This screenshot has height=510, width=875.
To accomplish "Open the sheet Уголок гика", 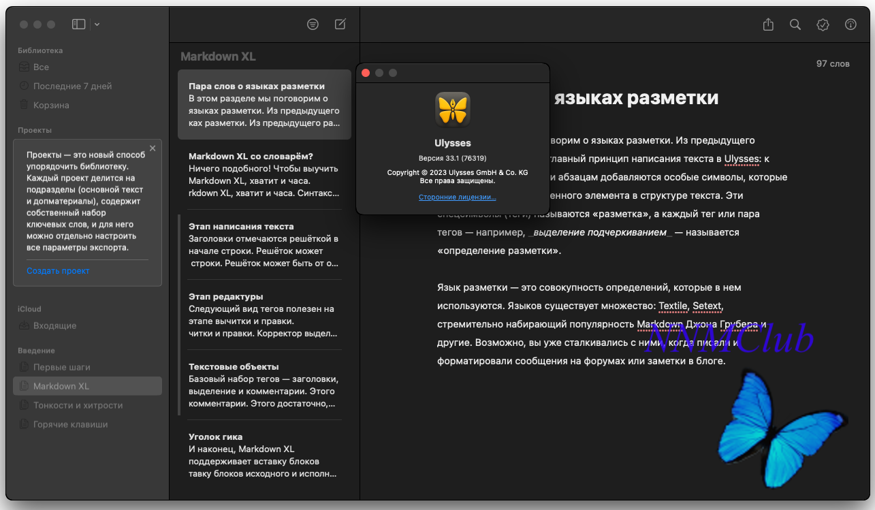I will (264, 455).
